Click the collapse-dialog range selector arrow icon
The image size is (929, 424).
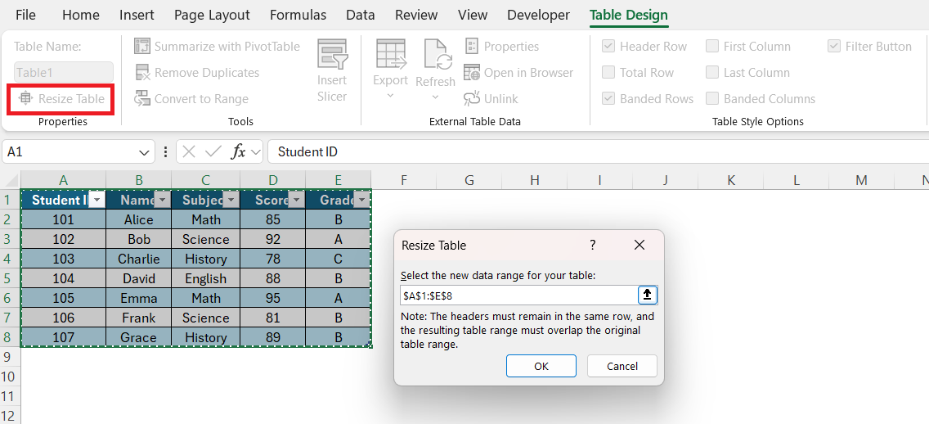point(648,295)
